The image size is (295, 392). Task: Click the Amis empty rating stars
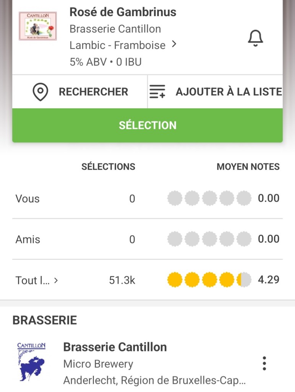pyautogui.click(x=209, y=239)
